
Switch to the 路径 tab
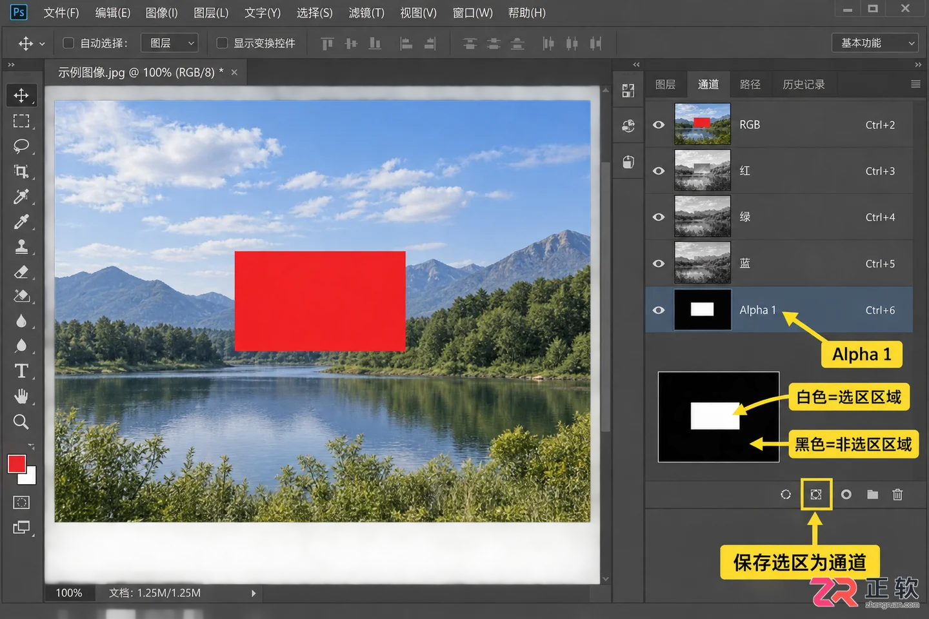pyautogui.click(x=750, y=84)
